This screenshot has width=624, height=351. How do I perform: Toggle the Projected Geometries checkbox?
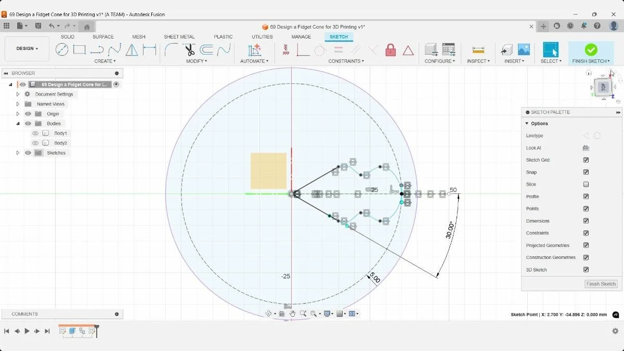(x=586, y=245)
